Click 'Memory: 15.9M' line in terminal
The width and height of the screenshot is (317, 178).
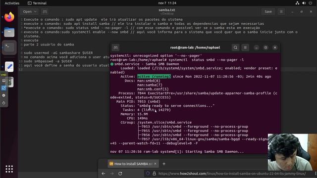pos(134,114)
